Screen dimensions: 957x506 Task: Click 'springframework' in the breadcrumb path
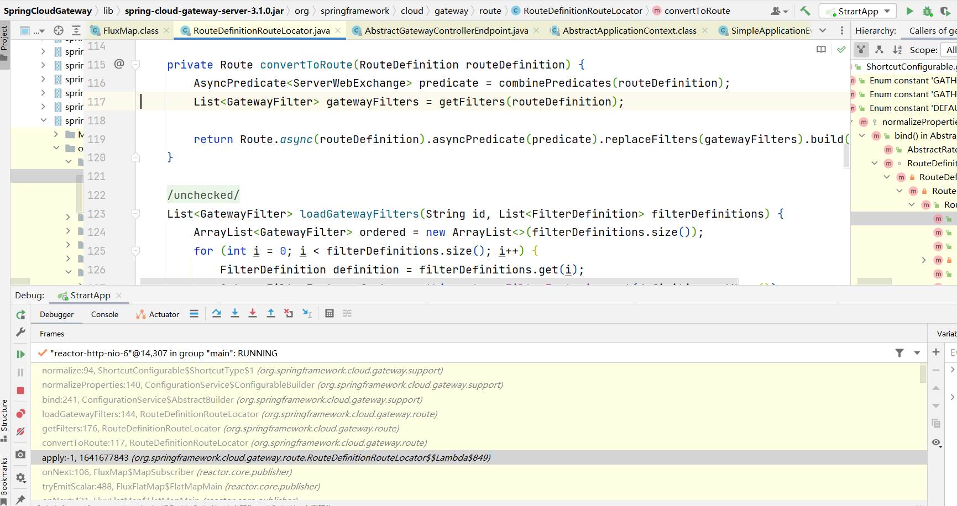pos(355,10)
